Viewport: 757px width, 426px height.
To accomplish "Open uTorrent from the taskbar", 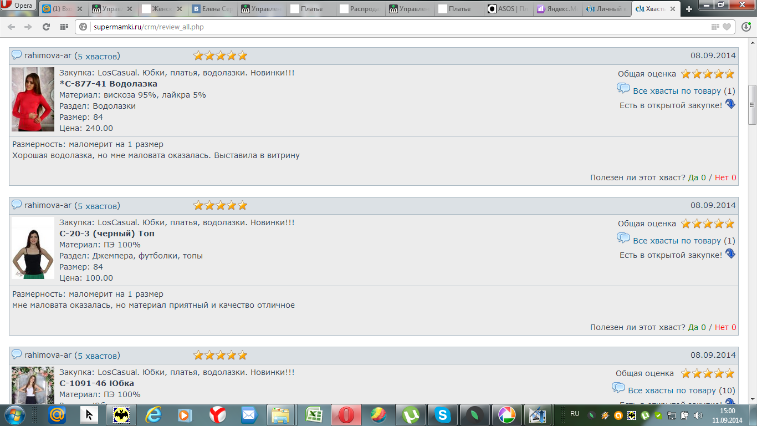I will click(411, 414).
